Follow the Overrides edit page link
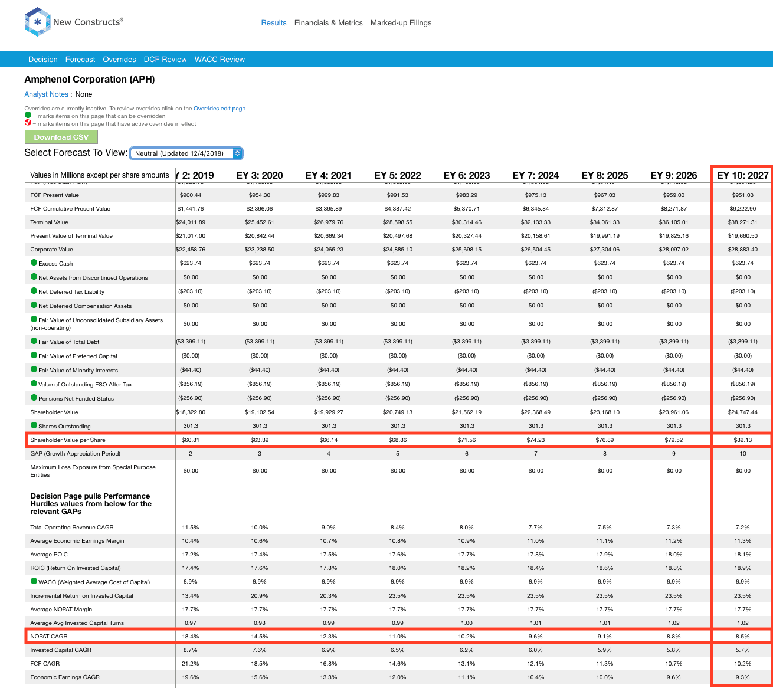773x688 pixels. 220,109
